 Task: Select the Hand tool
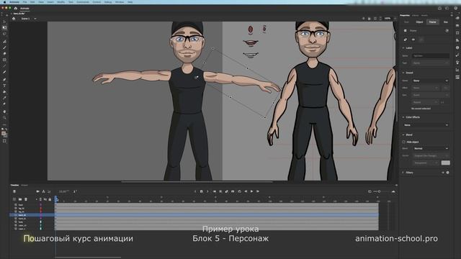click(x=4, y=112)
